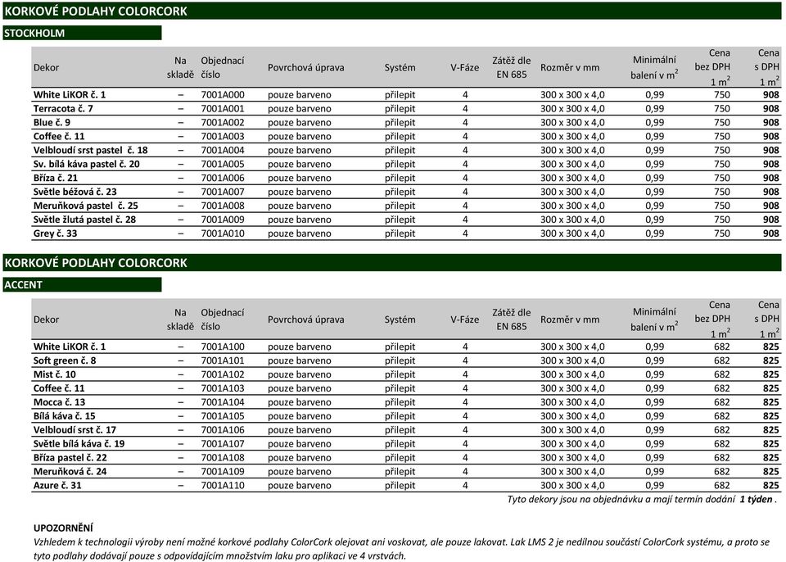786x562 pixels.
Task: Select order number 7001A000
Action: 223,95
